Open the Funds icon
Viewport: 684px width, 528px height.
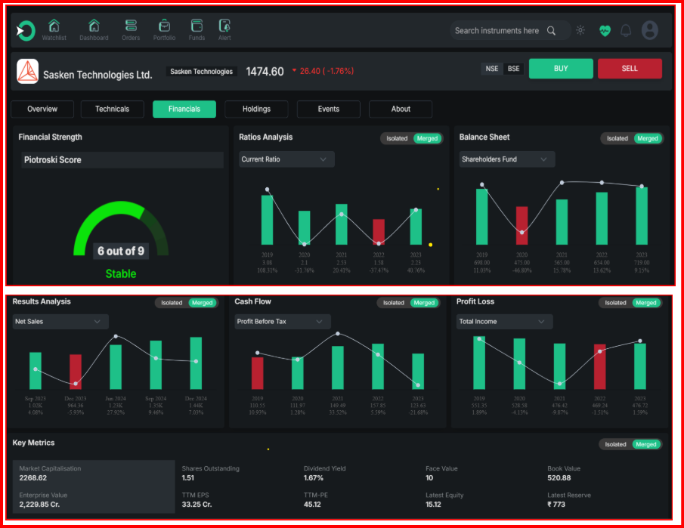197,26
